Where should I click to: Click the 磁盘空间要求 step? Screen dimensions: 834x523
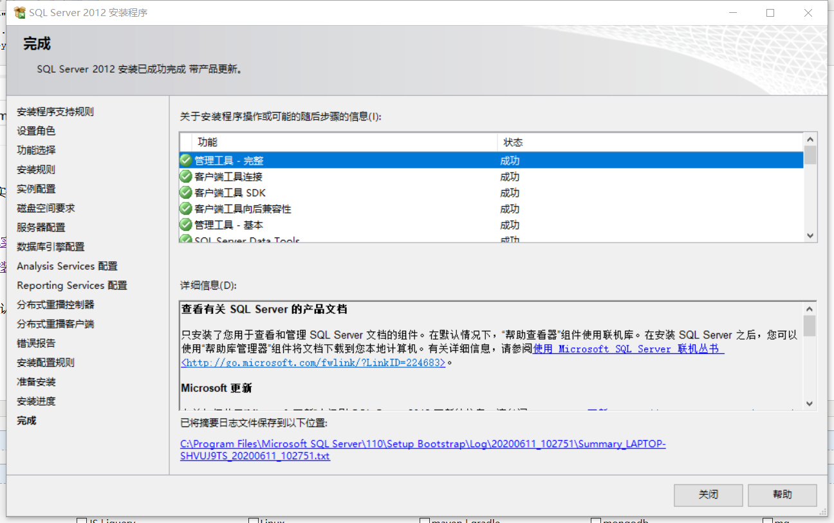coord(46,208)
